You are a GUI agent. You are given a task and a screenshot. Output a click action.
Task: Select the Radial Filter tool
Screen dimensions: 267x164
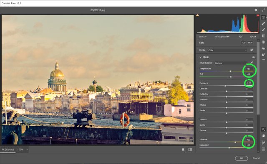coord(263,42)
